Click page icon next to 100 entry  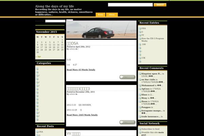[x=140, y=45]
